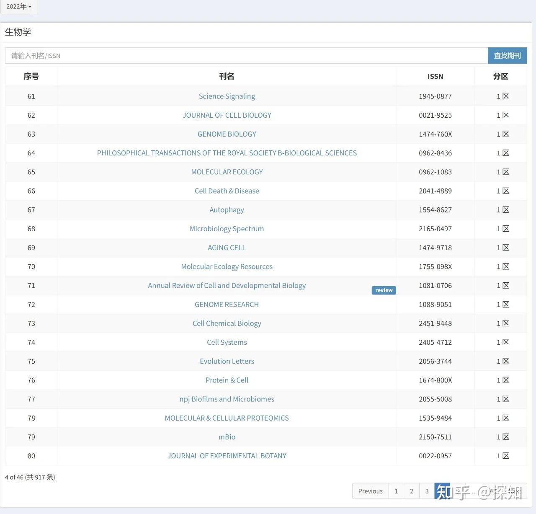Open the AGING CELL journal link
The image size is (536, 514).
tap(227, 248)
